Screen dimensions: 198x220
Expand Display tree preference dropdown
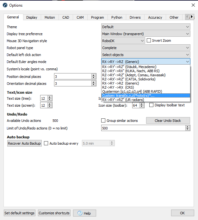[145, 34]
